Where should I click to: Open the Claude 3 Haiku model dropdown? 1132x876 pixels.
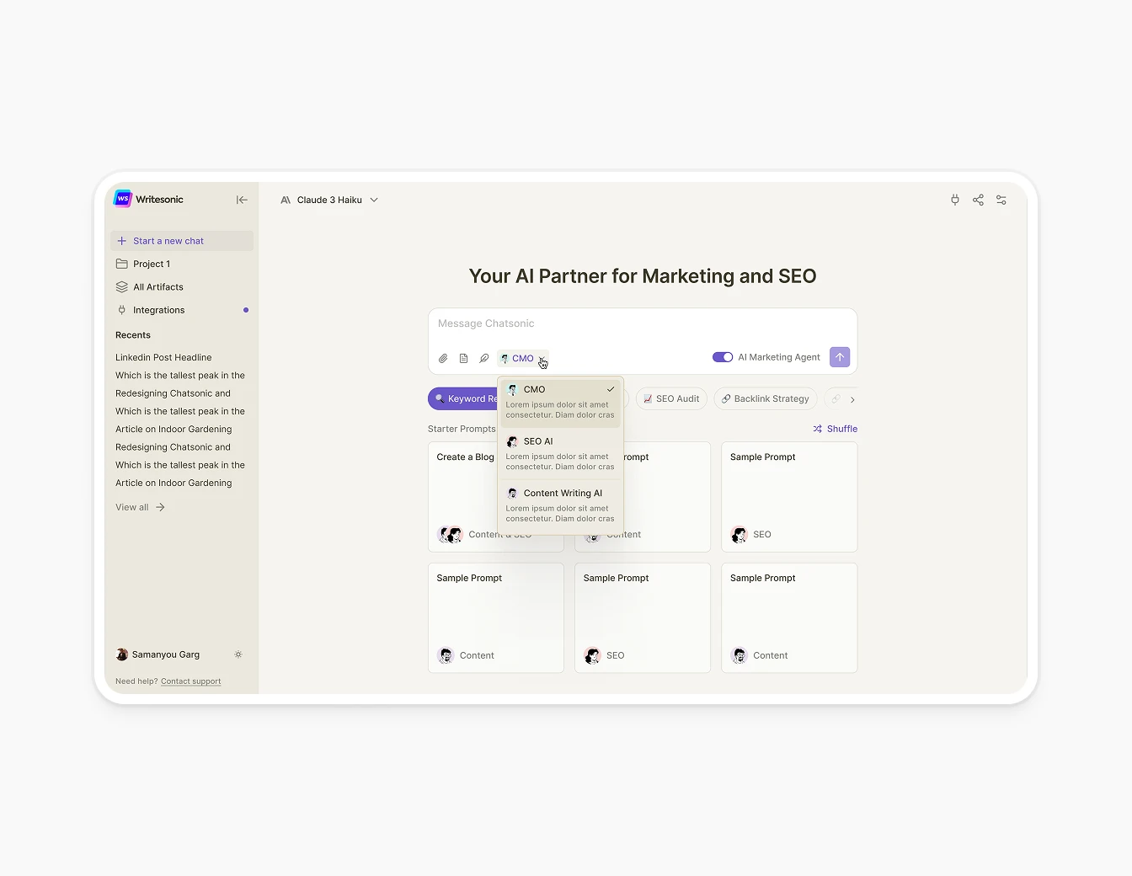pyautogui.click(x=328, y=200)
